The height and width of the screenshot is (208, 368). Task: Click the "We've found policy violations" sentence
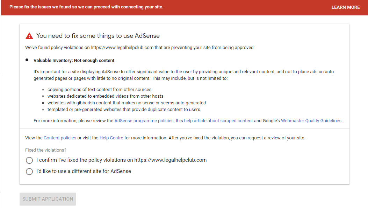[140, 48]
